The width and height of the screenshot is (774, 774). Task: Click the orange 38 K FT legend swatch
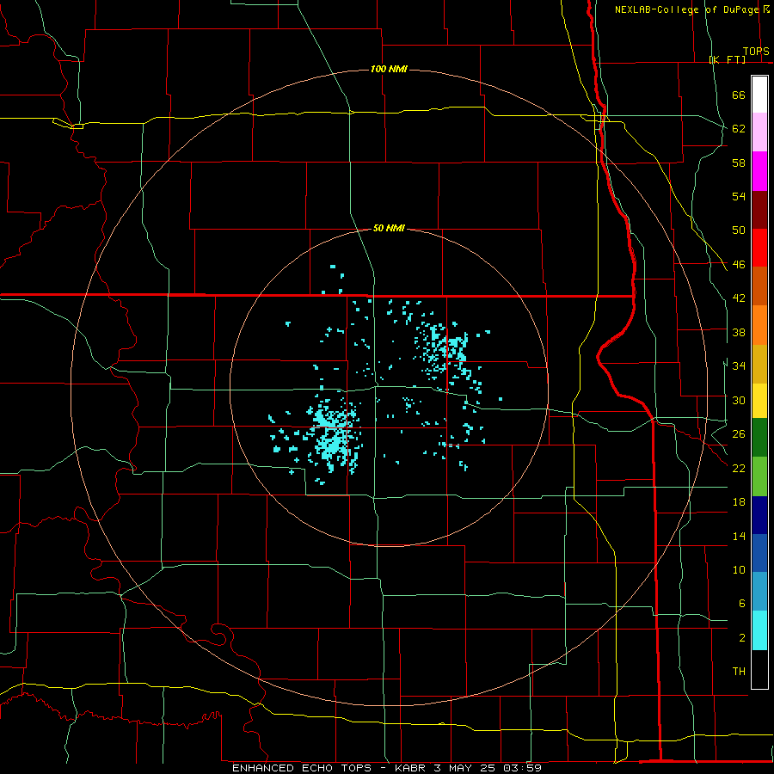(759, 325)
